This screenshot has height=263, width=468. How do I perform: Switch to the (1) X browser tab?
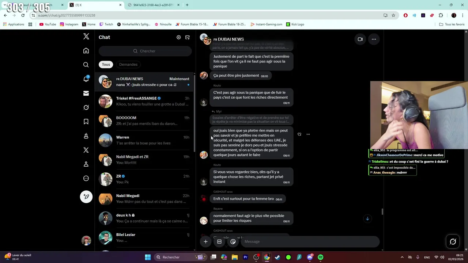coord(96,5)
